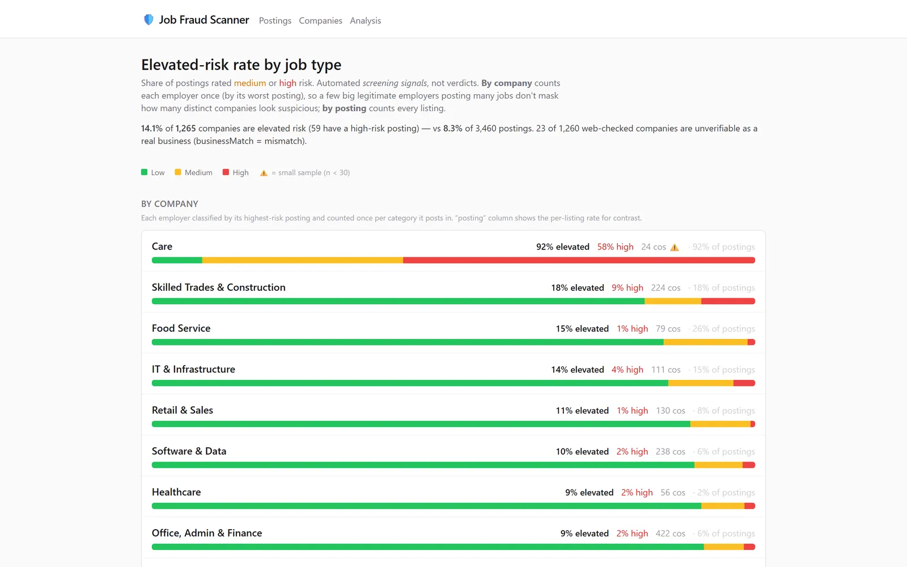Click '92% elevated' in Care row
The image size is (907, 567).
[563, 247]
